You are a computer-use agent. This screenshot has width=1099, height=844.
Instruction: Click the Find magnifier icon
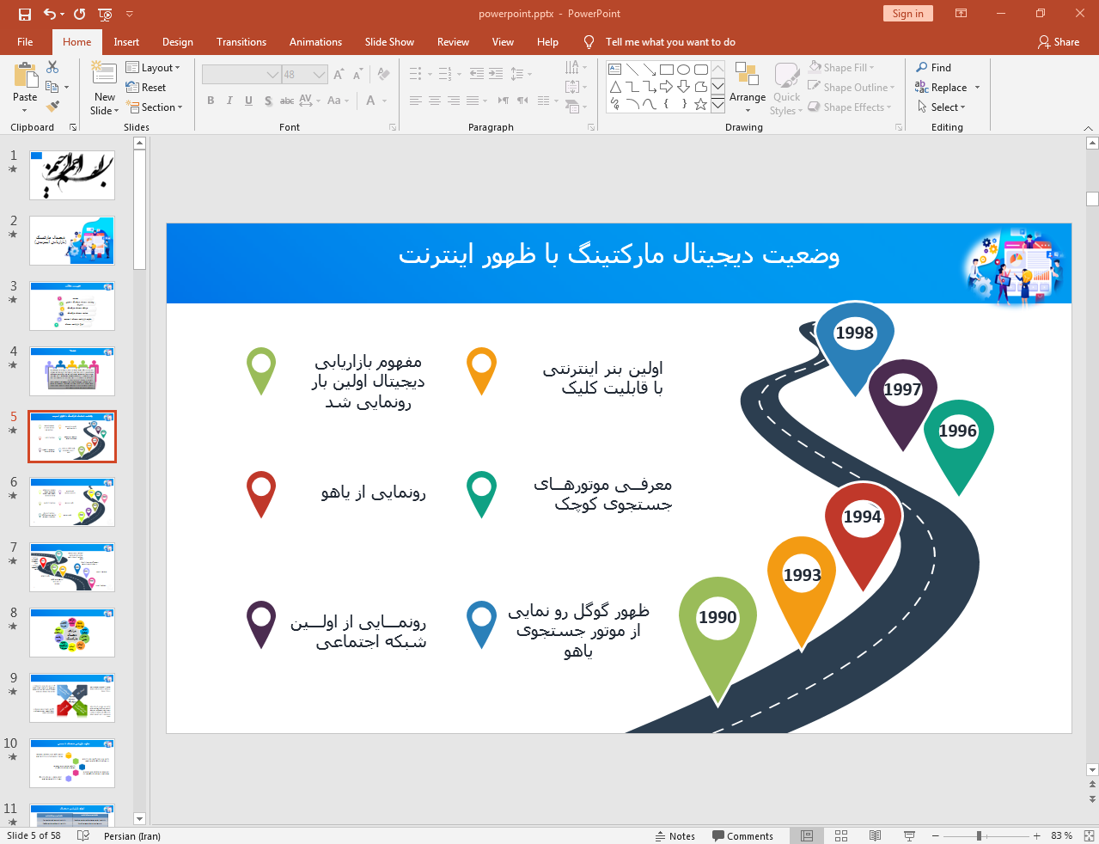click(x=922, y=68)
